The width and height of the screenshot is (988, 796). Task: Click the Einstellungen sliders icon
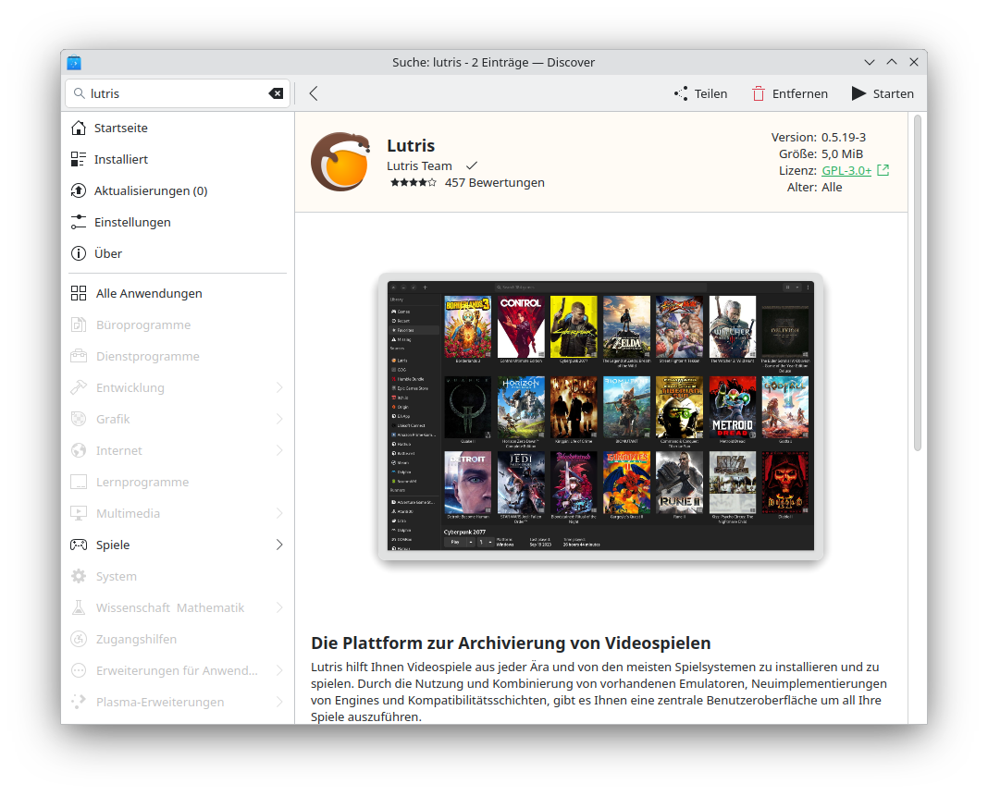pos(79,222)
